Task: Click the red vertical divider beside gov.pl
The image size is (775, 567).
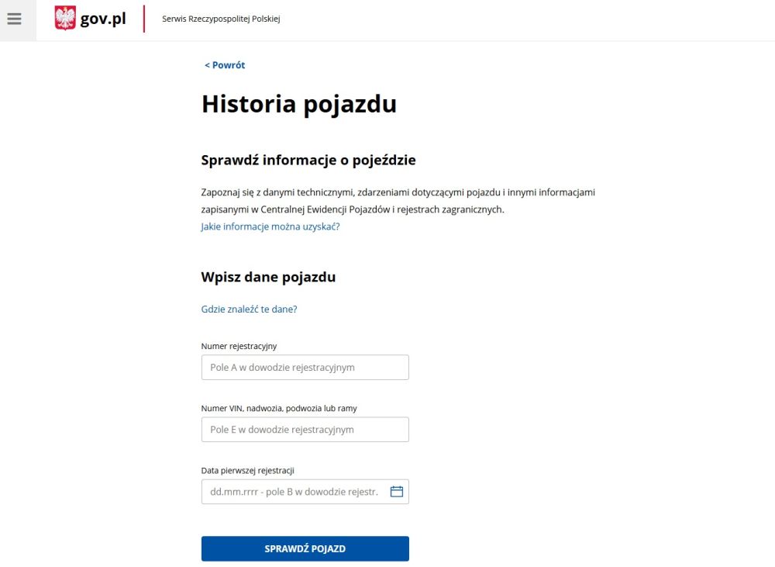Action: click(144, 19)
